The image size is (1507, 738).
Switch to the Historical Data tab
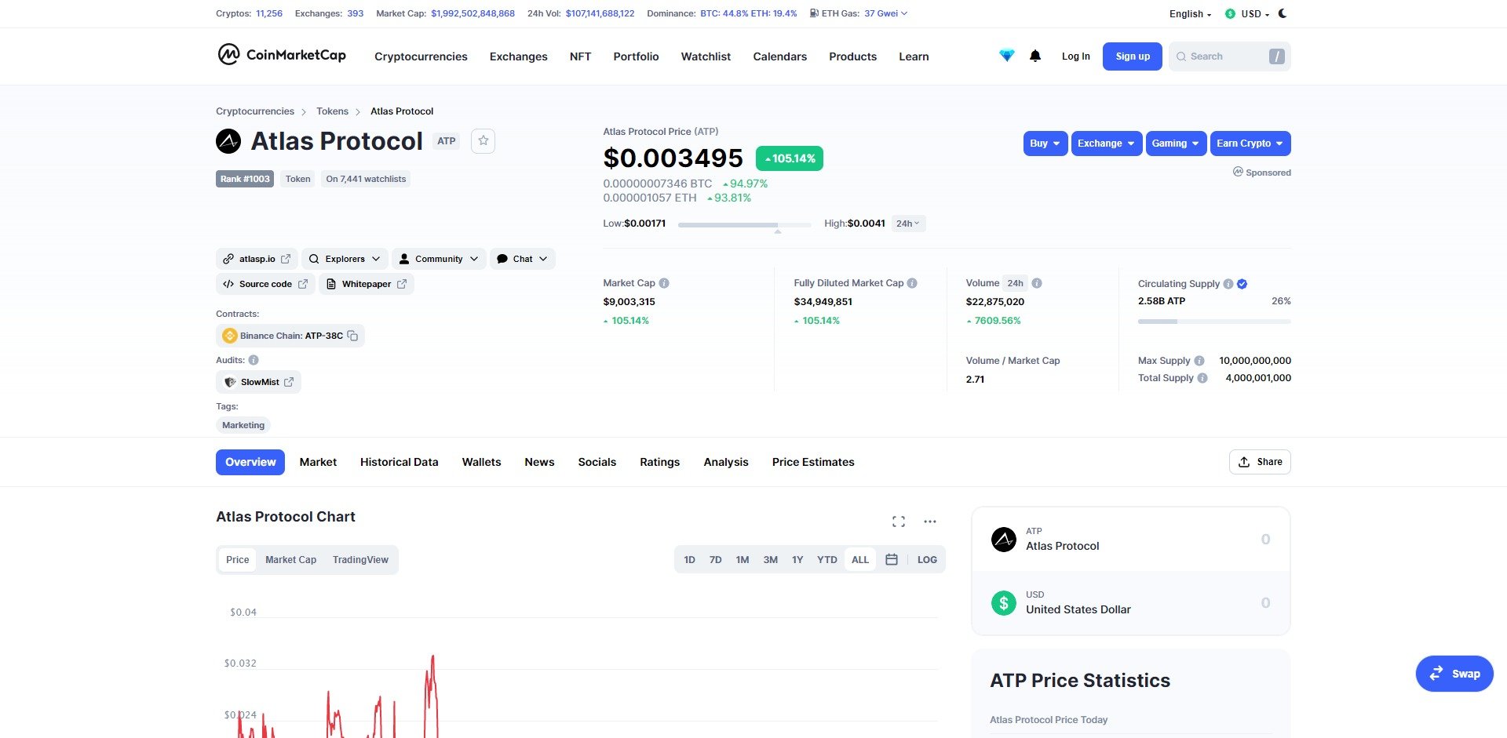click(399, 462)
